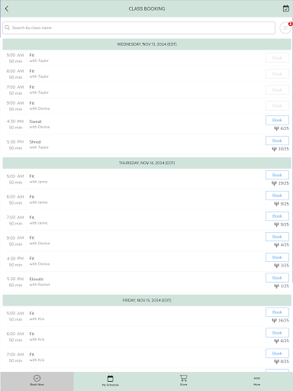This screenshot has height=391, width=293.
Task: Book Thursday 5:00 AM Fit with Jamie
Action: click(277, 175)
